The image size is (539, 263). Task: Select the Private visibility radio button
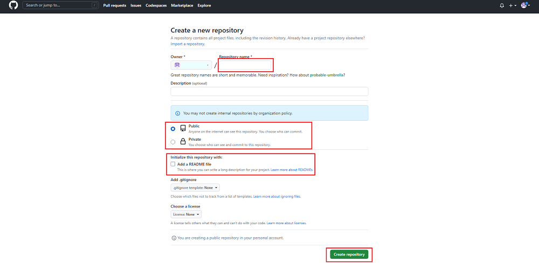tap(173, 142)
